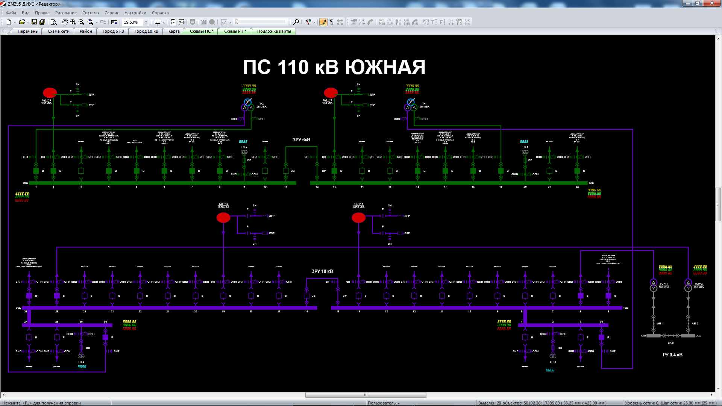
Task: Click the hammer tools icon
Action: 308,22
